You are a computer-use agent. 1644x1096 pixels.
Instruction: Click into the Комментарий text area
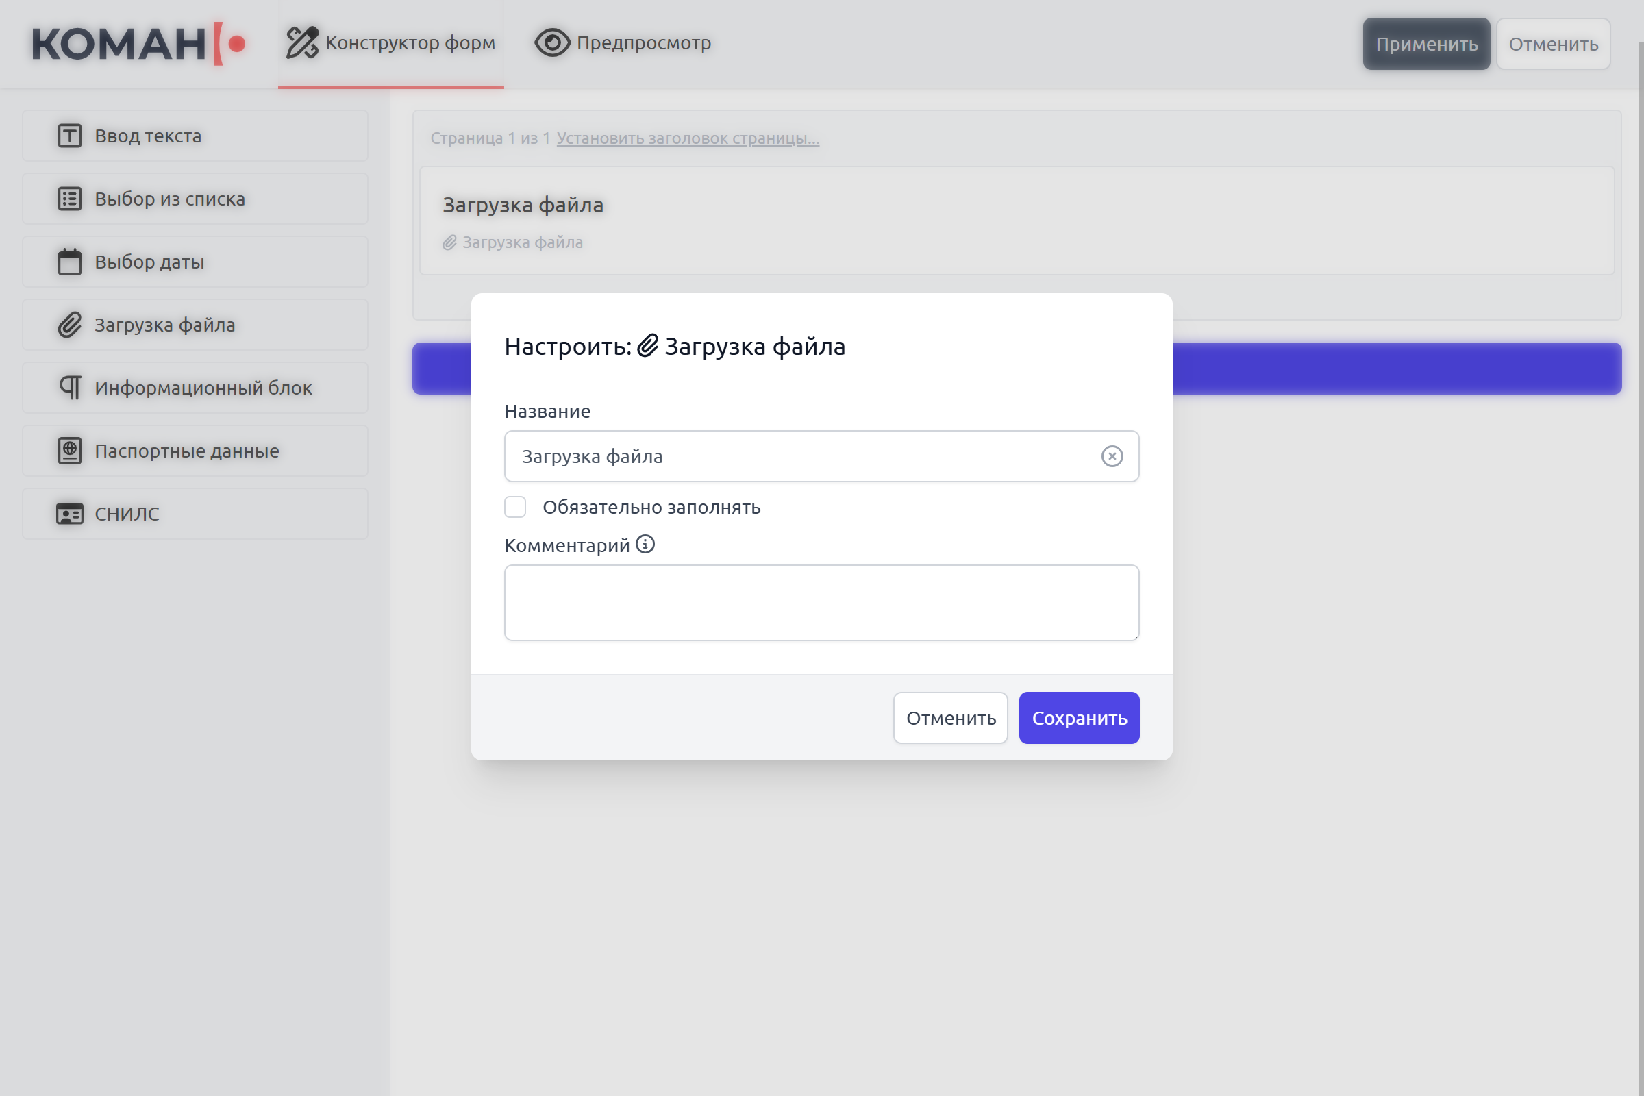(821, 603)
